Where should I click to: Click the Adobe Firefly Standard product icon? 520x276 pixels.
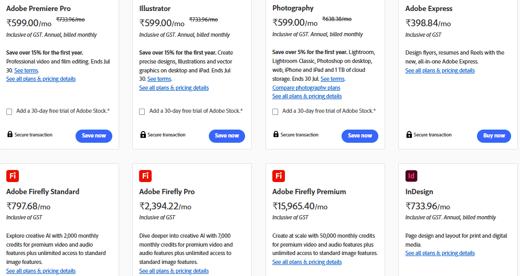click(x=13, y=176)
